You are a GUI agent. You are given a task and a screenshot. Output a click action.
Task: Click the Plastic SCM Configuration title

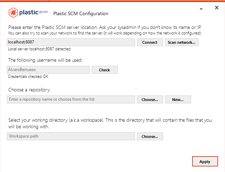point(81,14)
